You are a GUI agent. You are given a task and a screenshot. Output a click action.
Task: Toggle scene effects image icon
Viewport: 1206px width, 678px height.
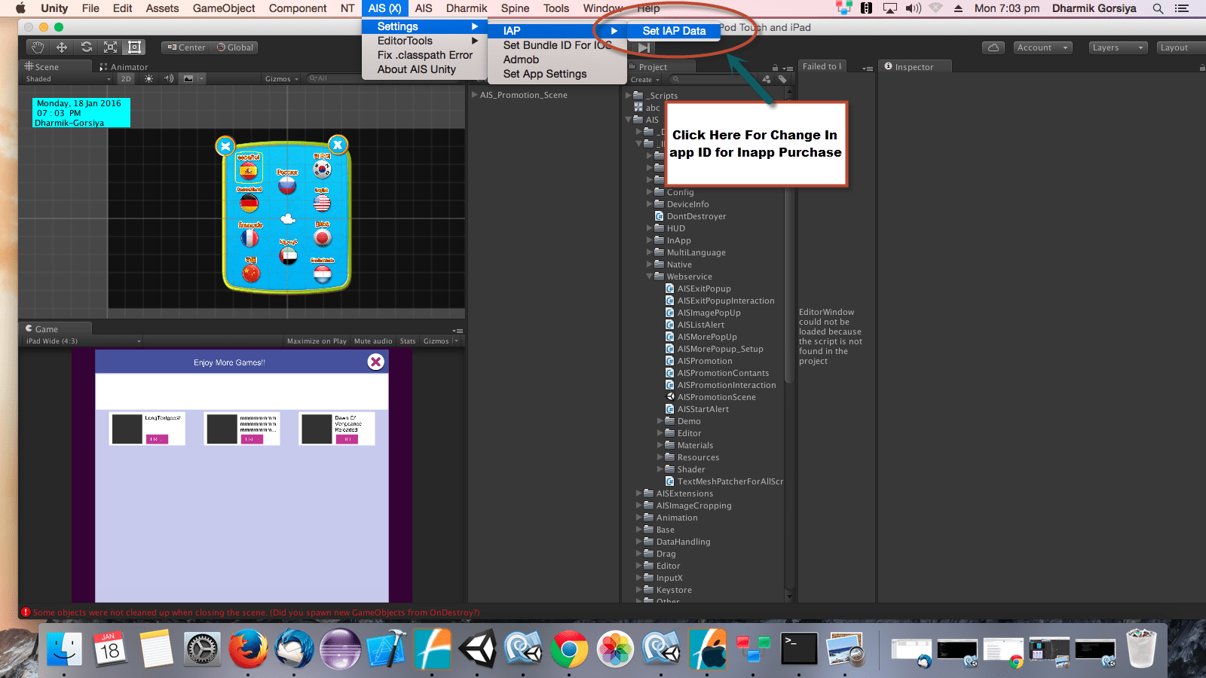[x=188, y=78]
